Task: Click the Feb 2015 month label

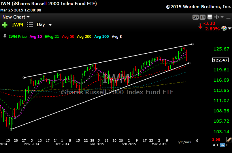Action: pyautogui.click(x=128, y=144)
